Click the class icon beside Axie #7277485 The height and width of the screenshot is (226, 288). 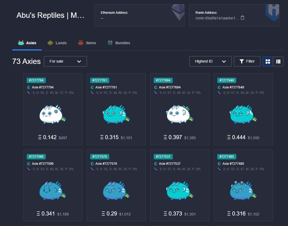click(x=219, y=164)
